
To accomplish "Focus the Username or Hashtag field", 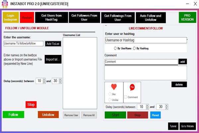I will tap(146, 40).
